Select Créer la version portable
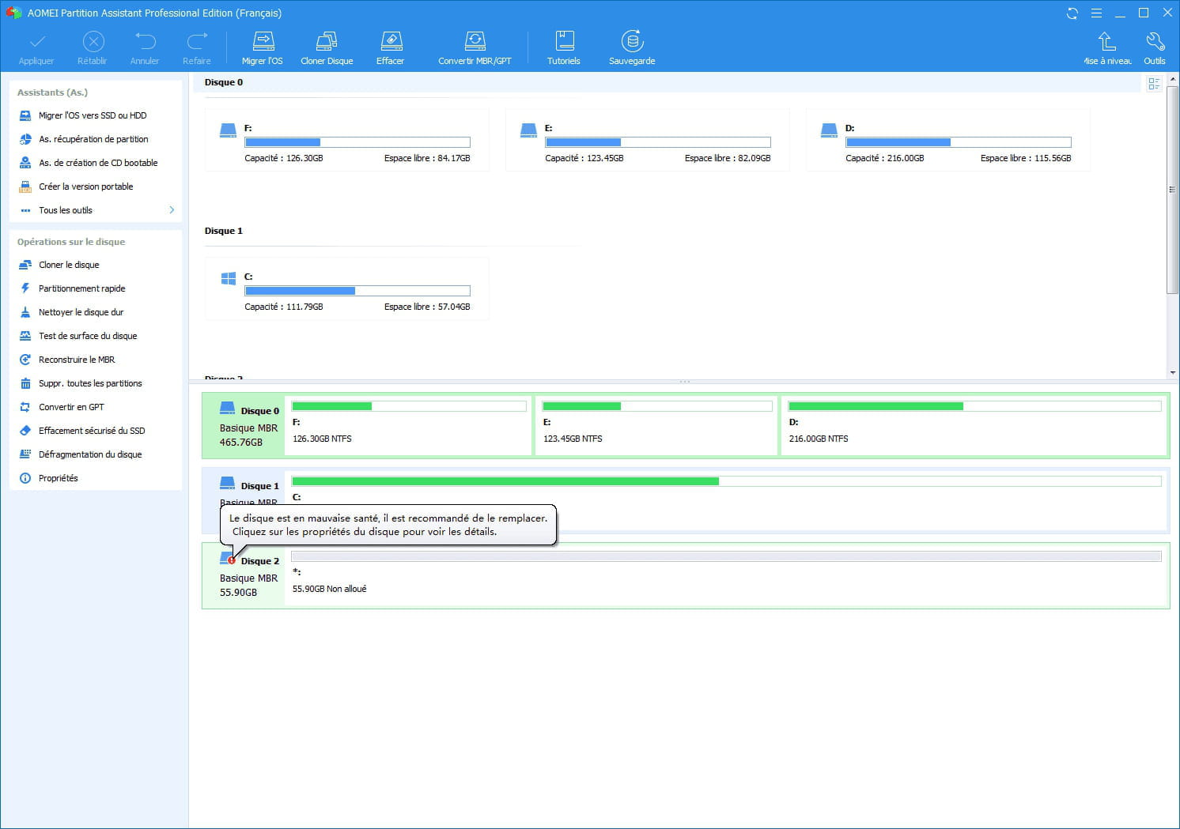 pos(85,187)
